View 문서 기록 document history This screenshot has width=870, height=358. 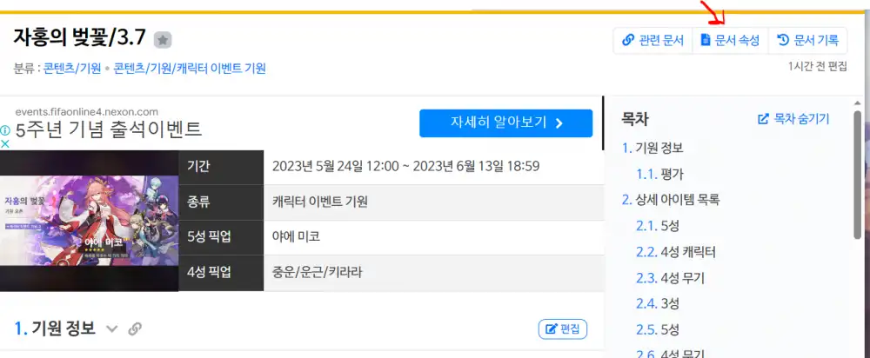click(x=807, y=40)
